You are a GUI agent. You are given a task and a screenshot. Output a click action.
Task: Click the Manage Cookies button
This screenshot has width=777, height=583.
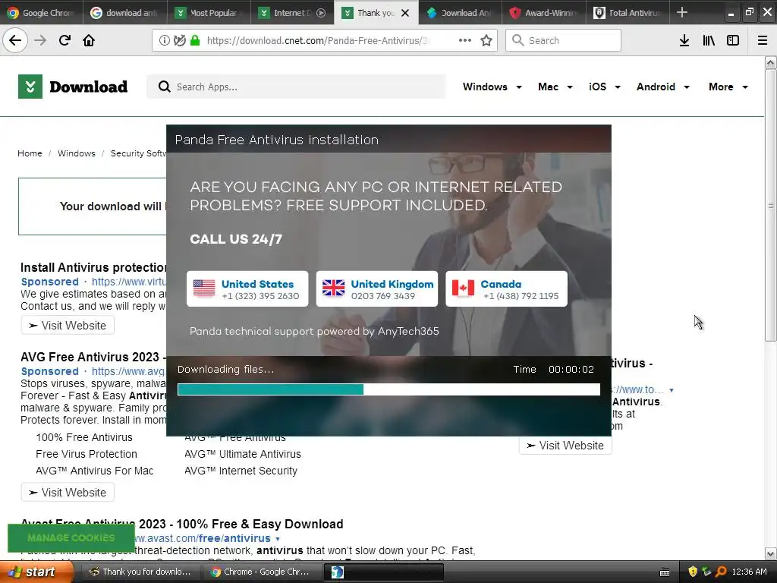tap(71, 538)
